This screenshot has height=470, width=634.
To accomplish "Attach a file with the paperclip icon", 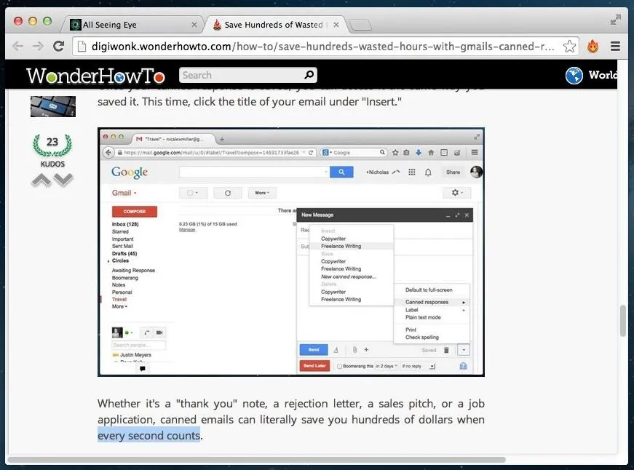I will pyautogui.click(x=354, y=350).
